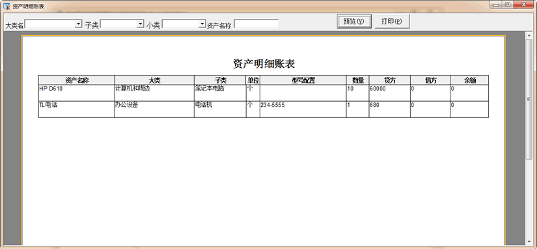Expand the 子类 combo box
537x249 pixels.
point(141,23)
